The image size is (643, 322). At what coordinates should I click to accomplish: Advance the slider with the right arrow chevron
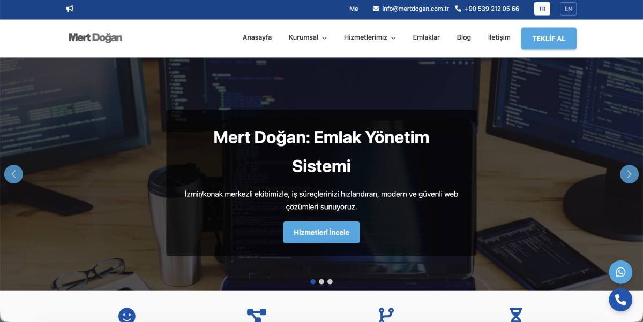click(x=629, y=174)
